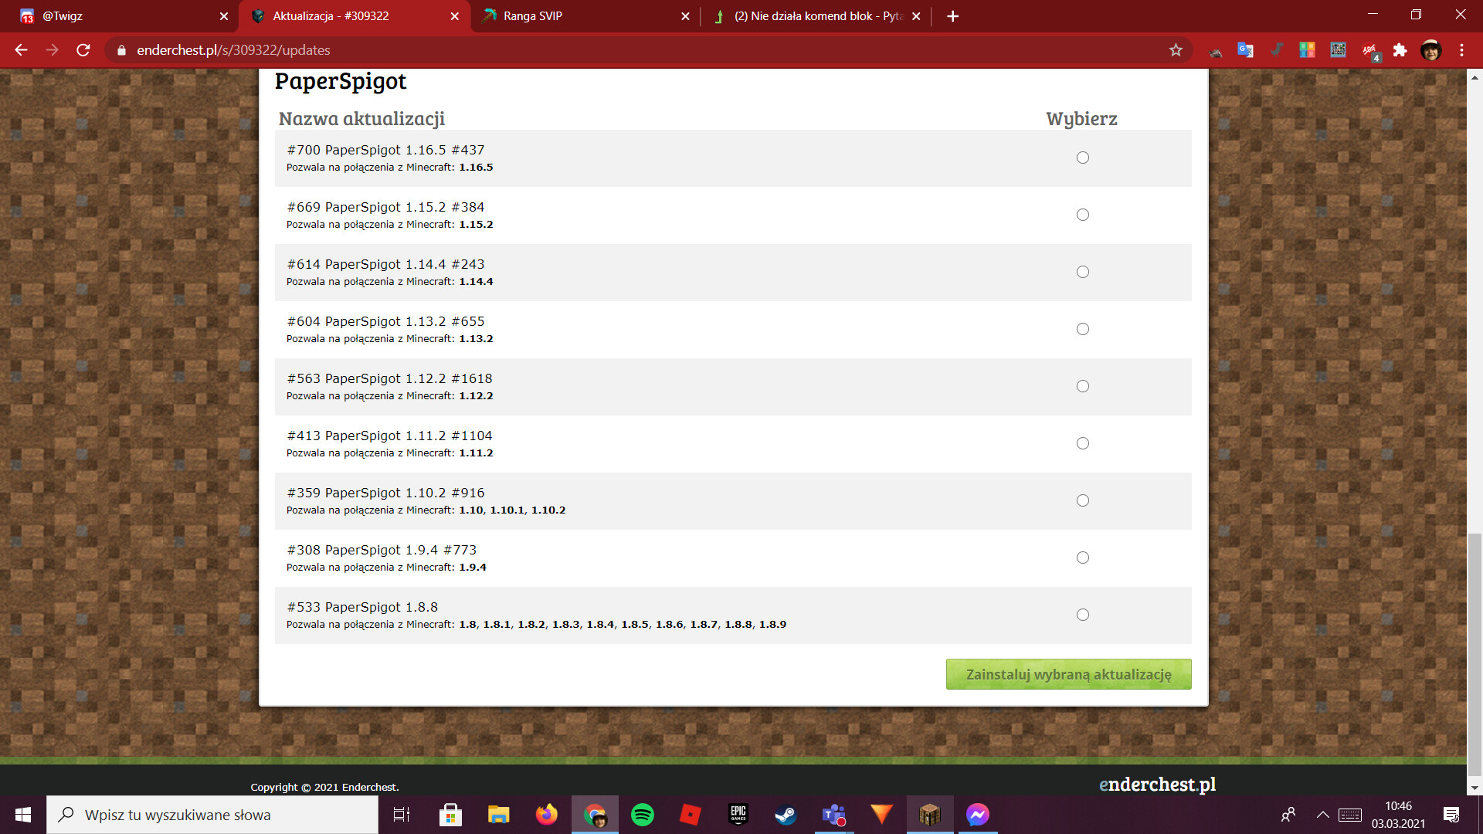Open Steam from the taskbar
The width and height of the screenshot is (1483, 834).
786,815
